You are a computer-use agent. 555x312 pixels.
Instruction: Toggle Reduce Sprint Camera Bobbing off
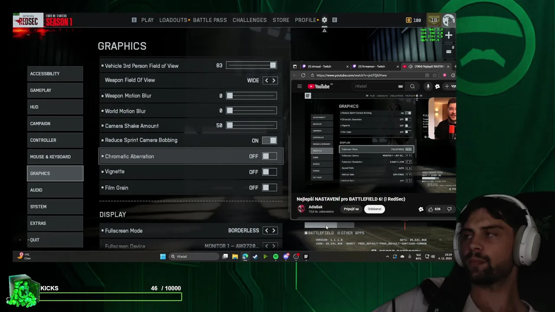[x=269, y=140]
